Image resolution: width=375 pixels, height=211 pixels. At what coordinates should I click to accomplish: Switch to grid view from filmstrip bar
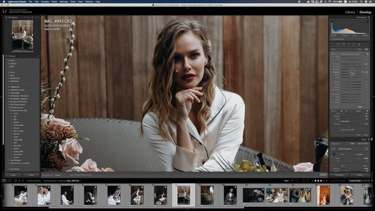pos(16,181)
